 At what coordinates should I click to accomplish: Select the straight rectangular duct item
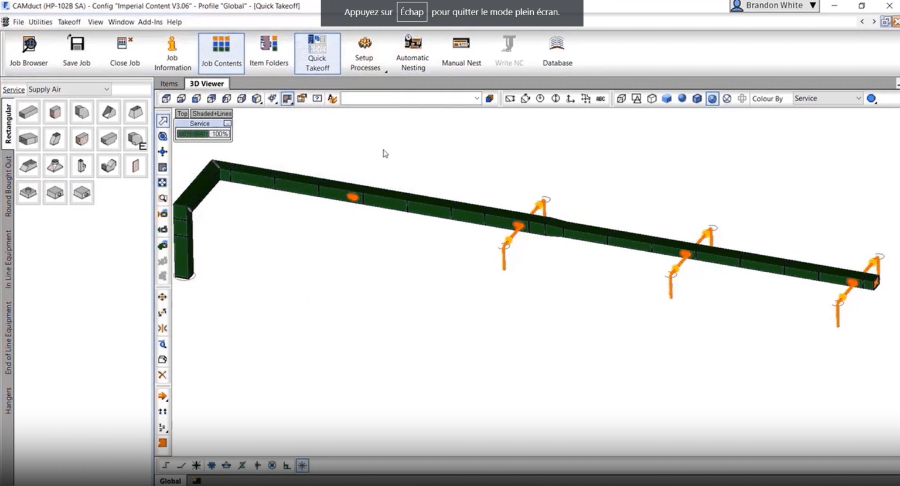(x=28, y=112)
